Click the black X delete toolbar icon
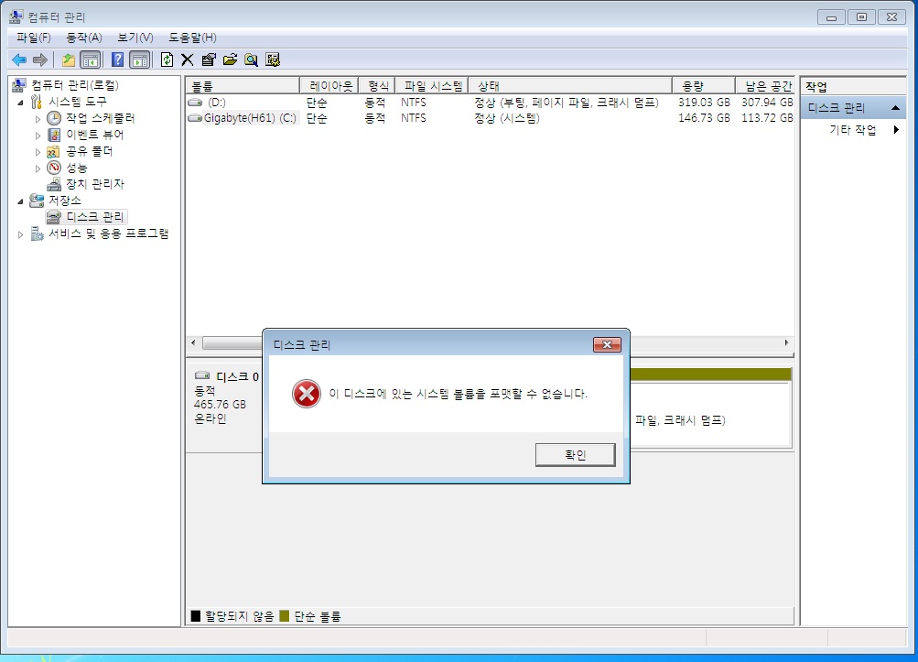The width and height of the screenshot is (918, 662). (x=187, y=60)
